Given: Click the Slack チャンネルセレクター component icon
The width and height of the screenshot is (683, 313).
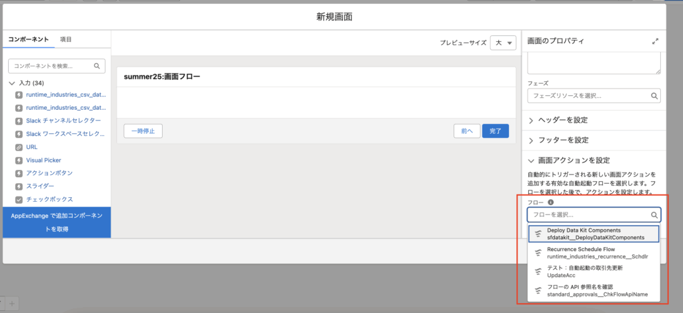Looking at the screenshot, I should [18, 121].
